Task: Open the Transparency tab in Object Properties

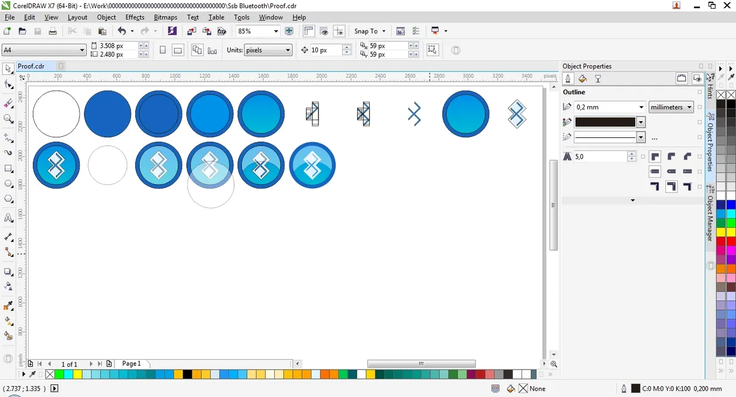Action: click(597, 79)
